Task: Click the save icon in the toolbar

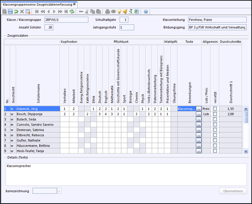Action: (x=10, y=12)
